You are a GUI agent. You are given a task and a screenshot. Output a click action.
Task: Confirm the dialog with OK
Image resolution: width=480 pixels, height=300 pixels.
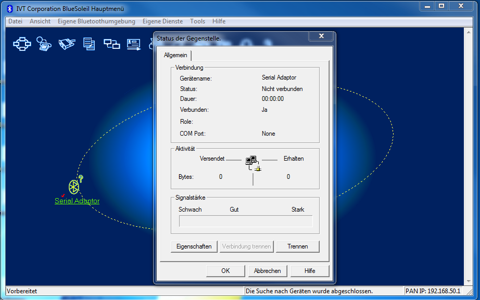coord(225,271)
